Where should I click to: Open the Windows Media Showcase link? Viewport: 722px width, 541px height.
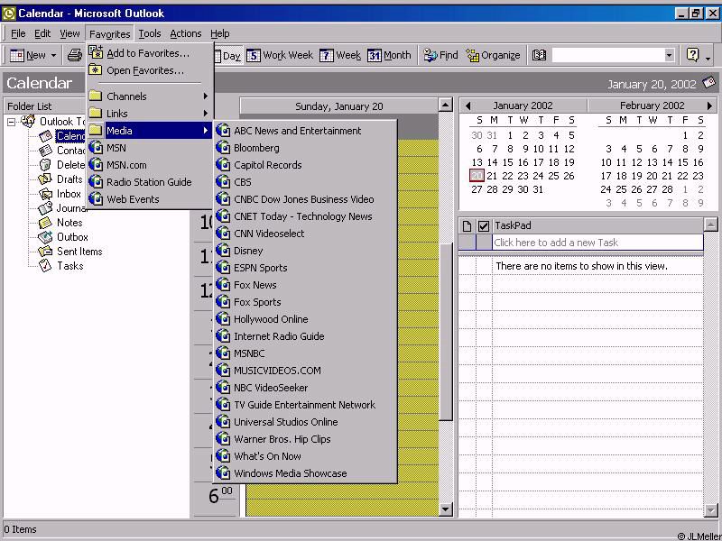[290, 473]
